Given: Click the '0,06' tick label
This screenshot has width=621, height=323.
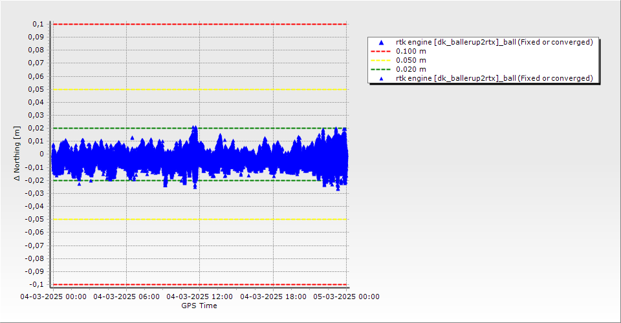Looking at the screenshot, I should tap(36, 76).
